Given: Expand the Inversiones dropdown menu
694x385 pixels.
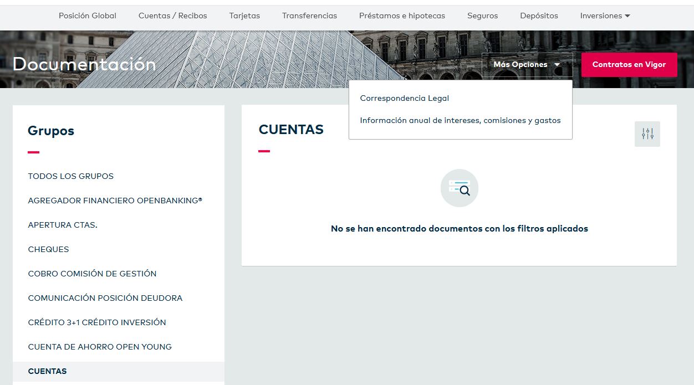Looking at the screenshot, I should (x=605, y=16).
